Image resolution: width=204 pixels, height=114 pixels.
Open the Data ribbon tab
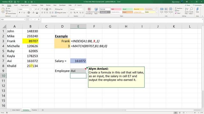[42, 5]
